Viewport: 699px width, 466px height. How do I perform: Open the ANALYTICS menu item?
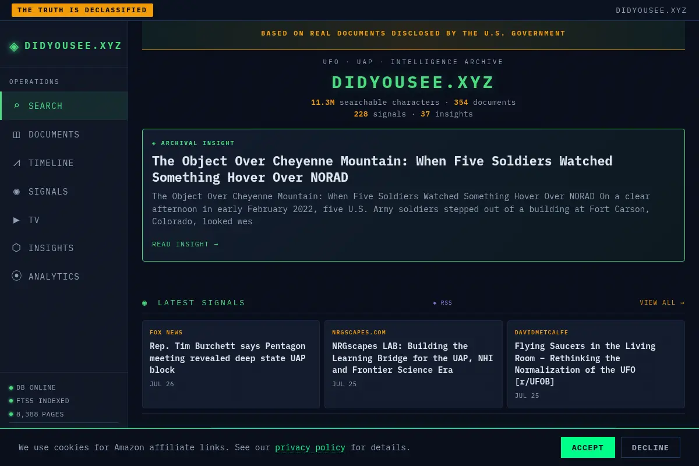[64, 277]
